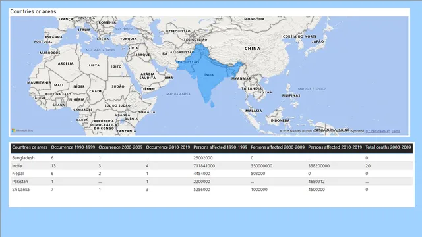Select the Bangladesh row label

tap(24, 158)
